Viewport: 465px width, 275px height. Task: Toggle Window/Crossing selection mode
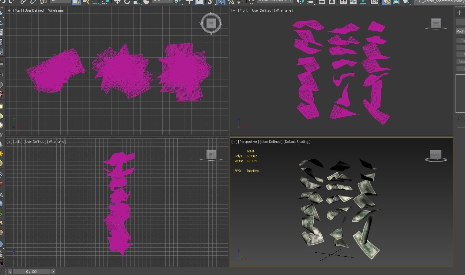(x=106, y=1)
